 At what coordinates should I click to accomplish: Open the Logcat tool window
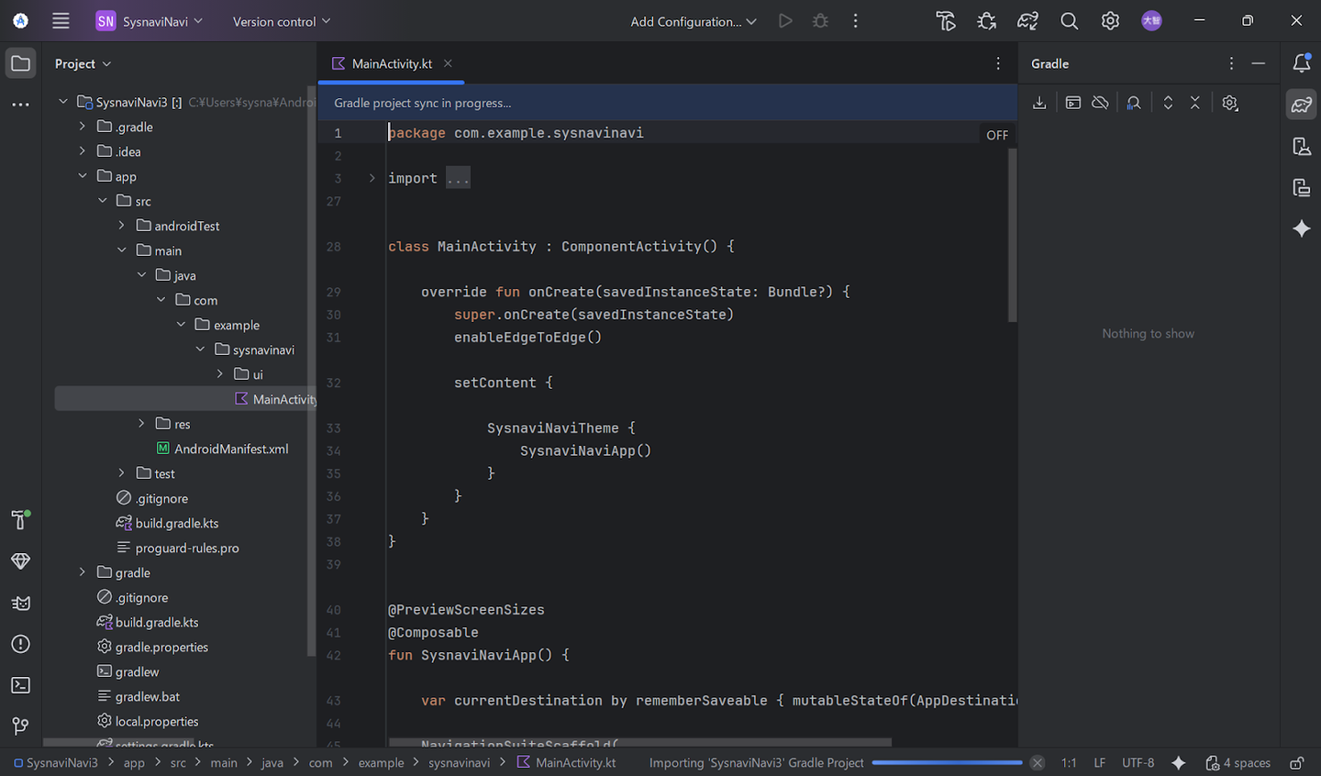click(20, 603)
